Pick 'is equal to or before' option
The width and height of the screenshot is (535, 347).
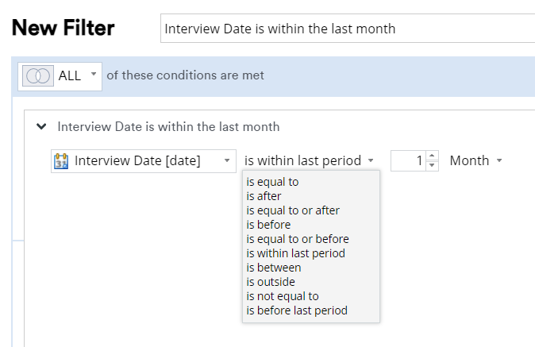tap(297, 239)
